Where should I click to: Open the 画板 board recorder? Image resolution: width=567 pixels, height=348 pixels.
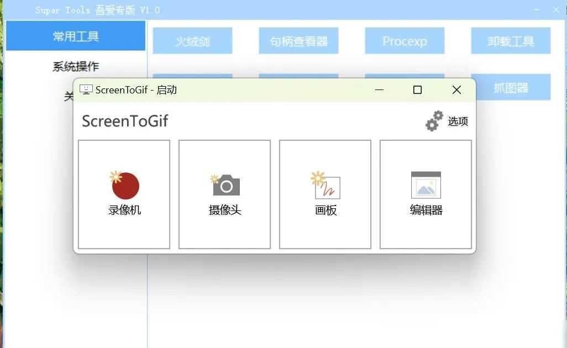pos(325,194)
